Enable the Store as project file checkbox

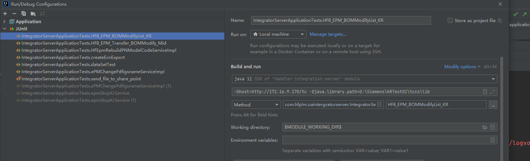pos(450,21)
